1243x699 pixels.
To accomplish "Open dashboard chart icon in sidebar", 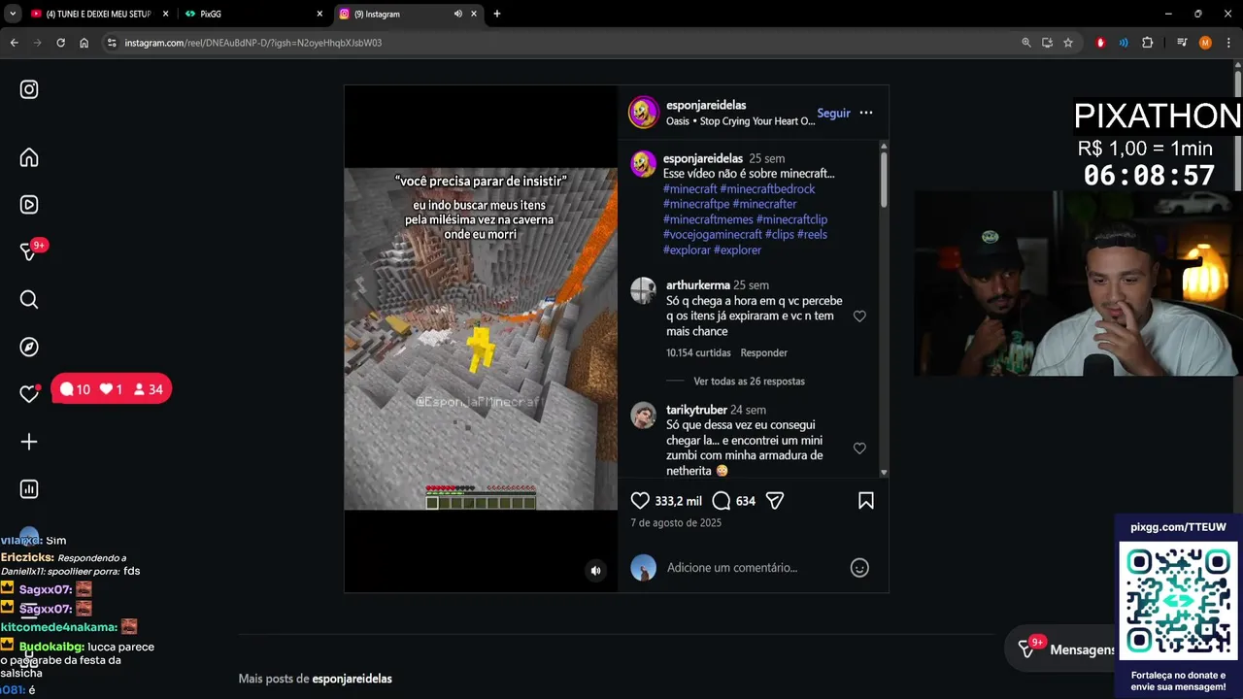I will [29, 489].
